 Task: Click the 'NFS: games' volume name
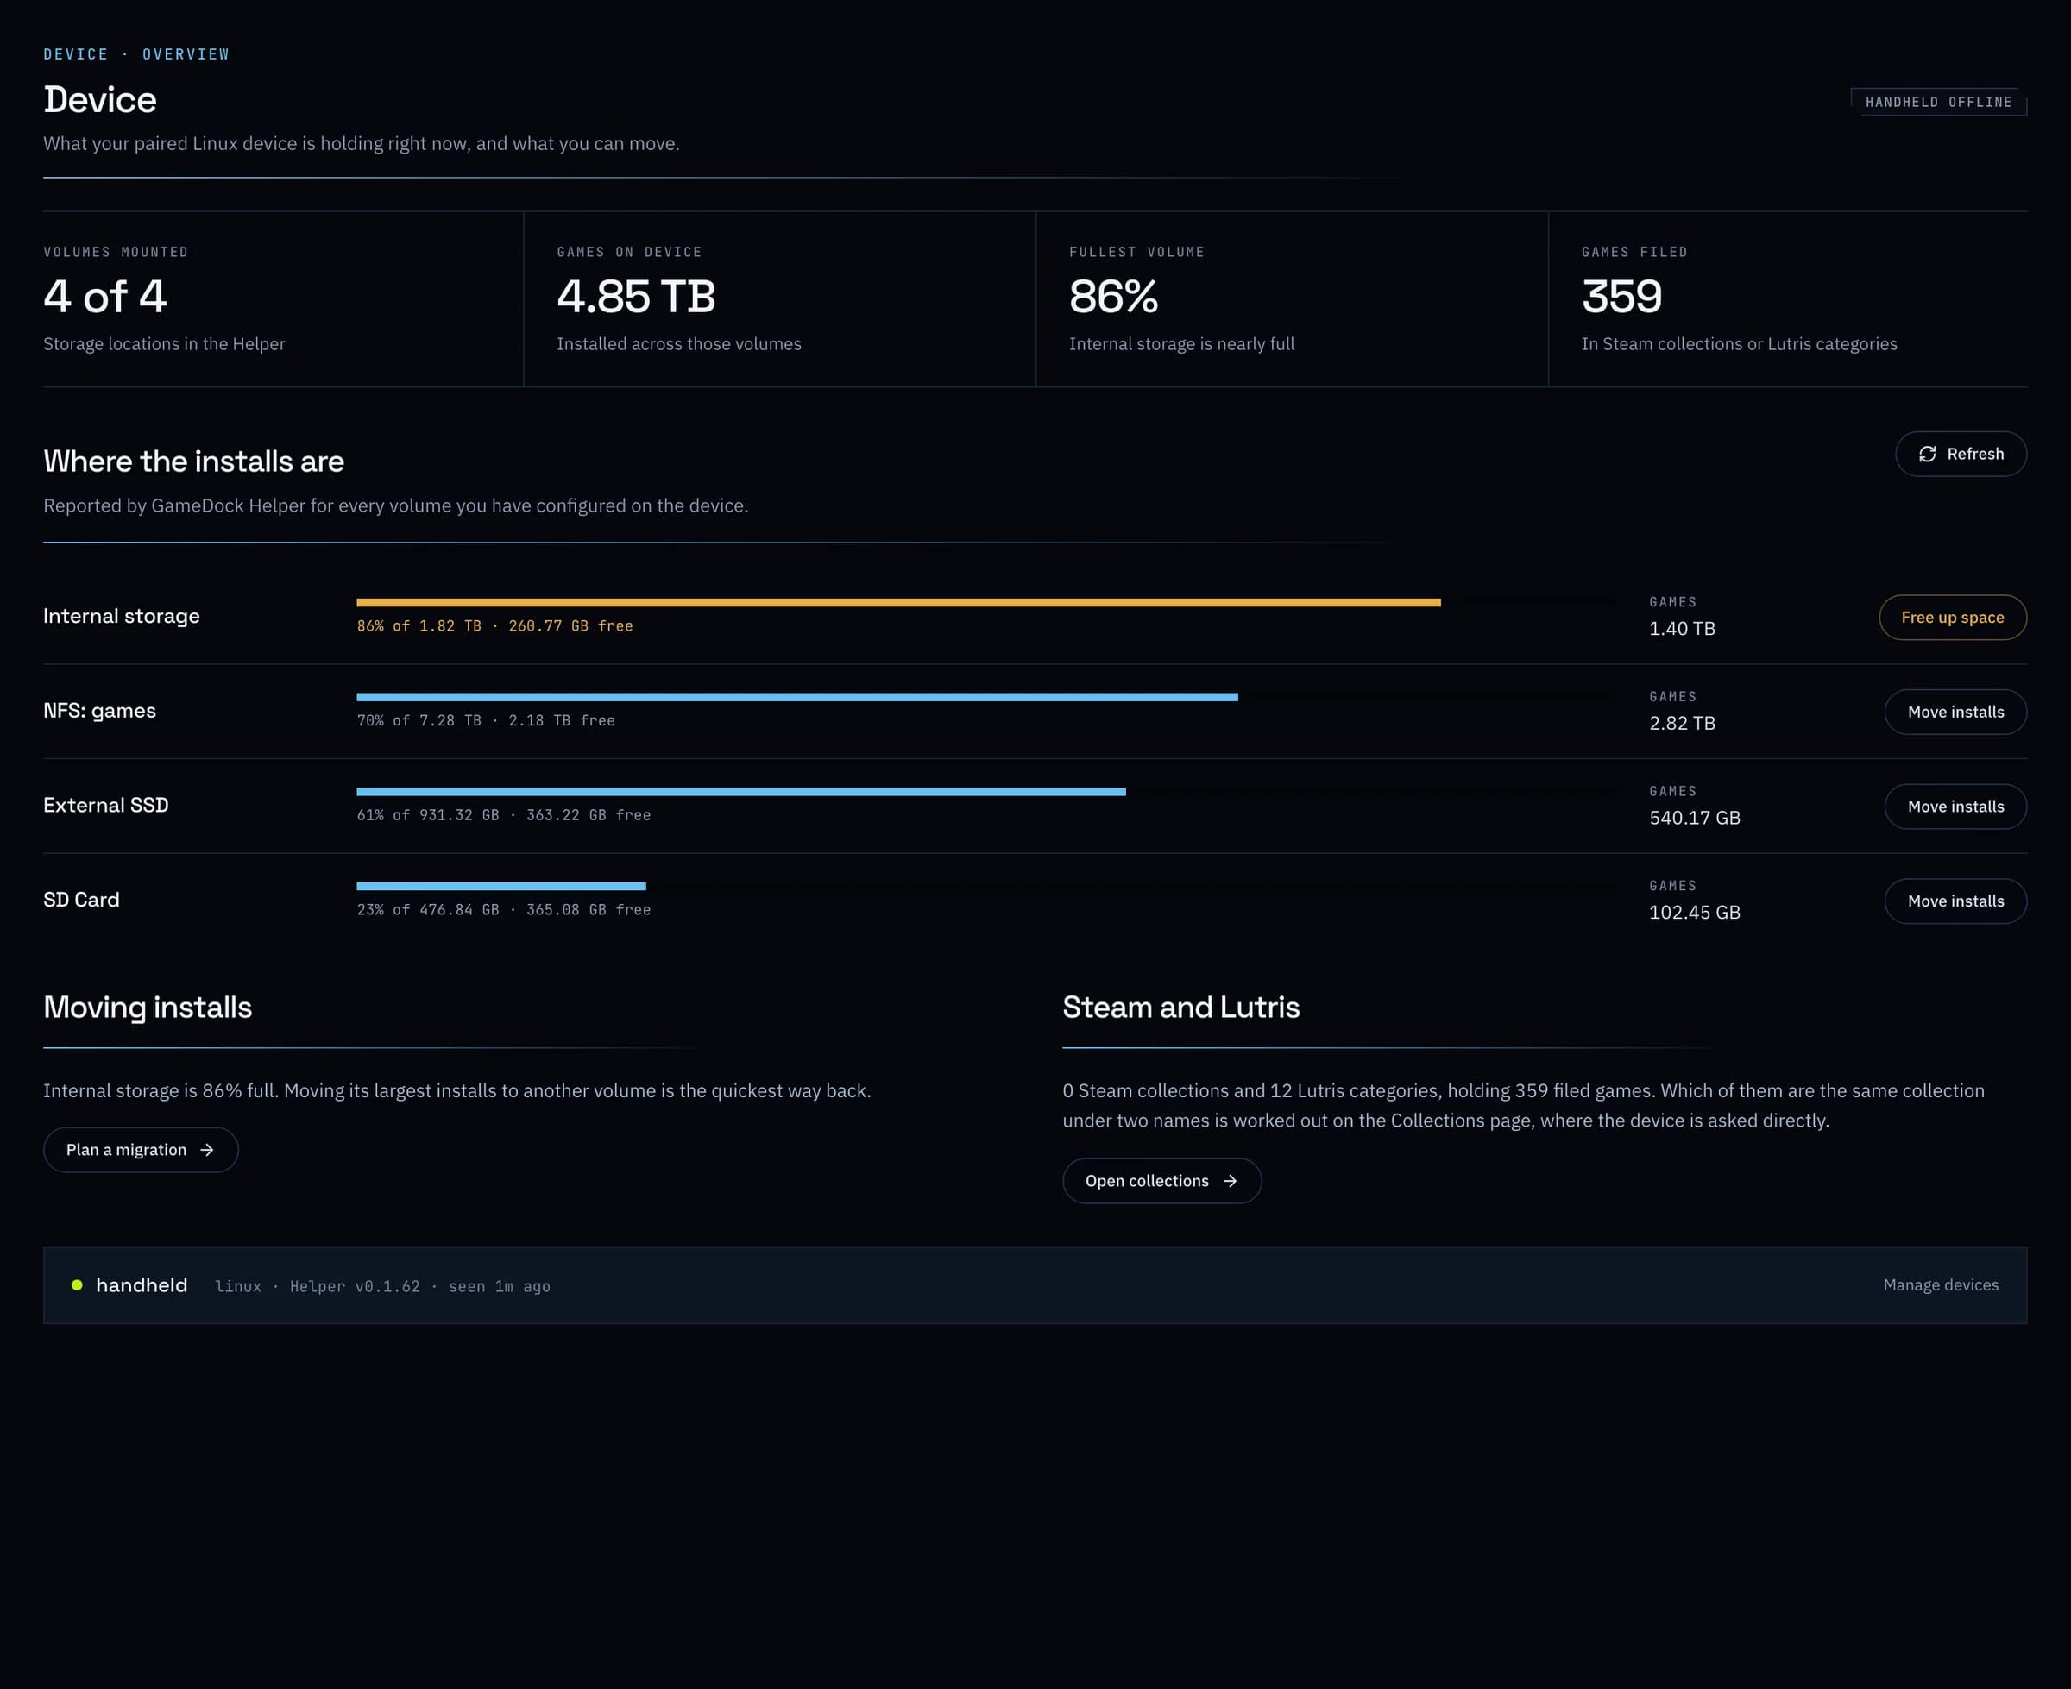click(99, 710)
